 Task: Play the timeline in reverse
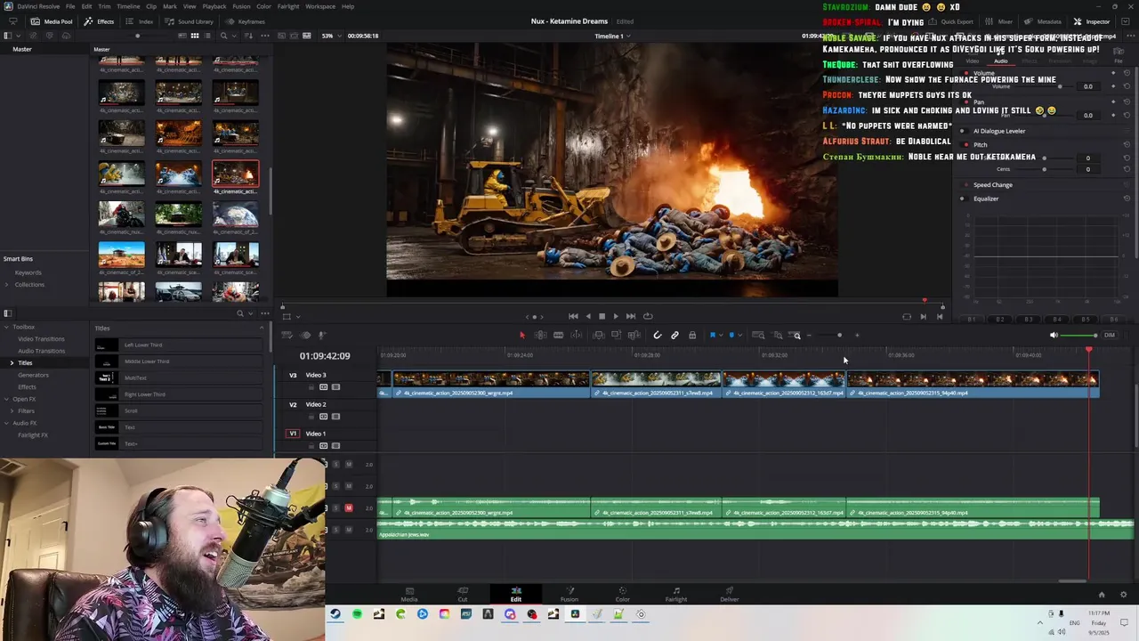click(x=587, y=316)
